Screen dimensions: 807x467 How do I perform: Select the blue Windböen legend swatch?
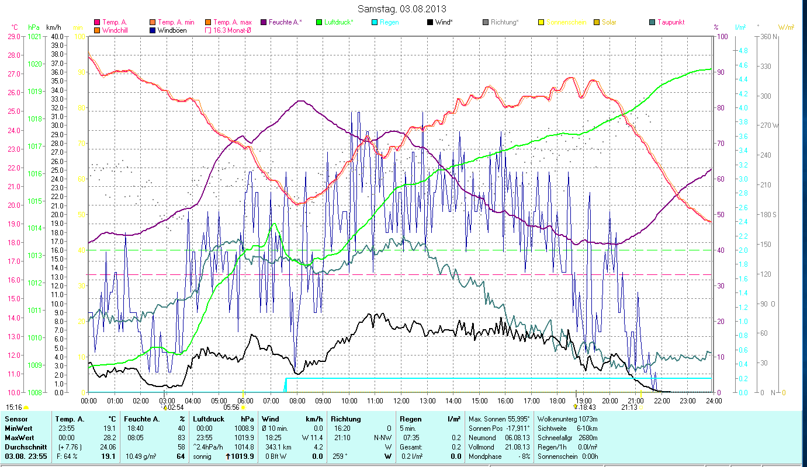pyautogui.click(x=153, y=30)
